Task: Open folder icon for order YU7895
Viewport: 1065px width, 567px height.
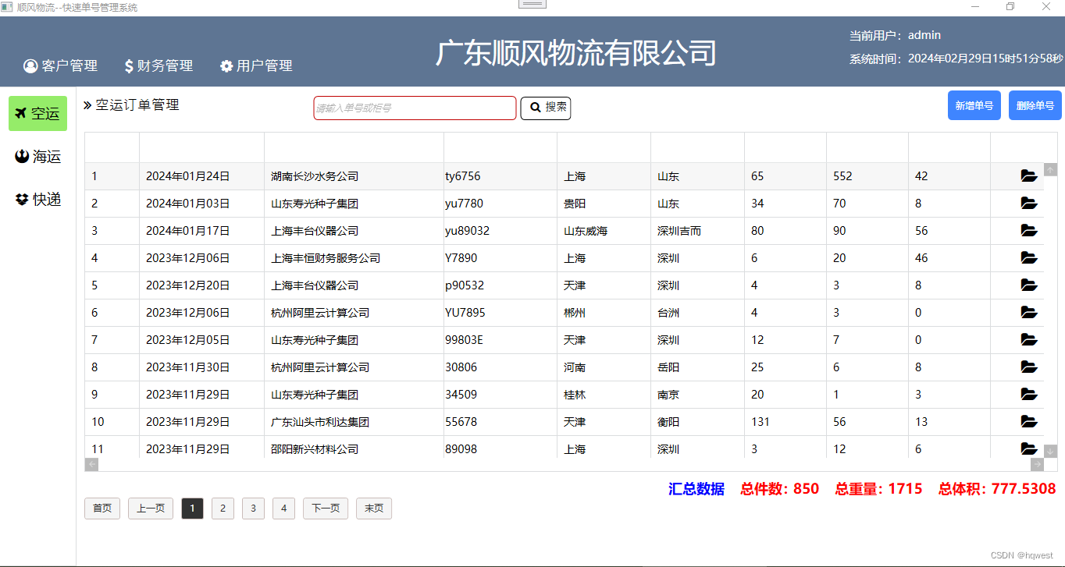Action: [1029, 313]
